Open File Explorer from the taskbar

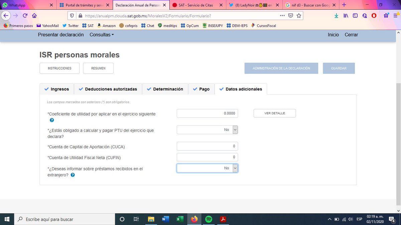click(x=151, y=219)
